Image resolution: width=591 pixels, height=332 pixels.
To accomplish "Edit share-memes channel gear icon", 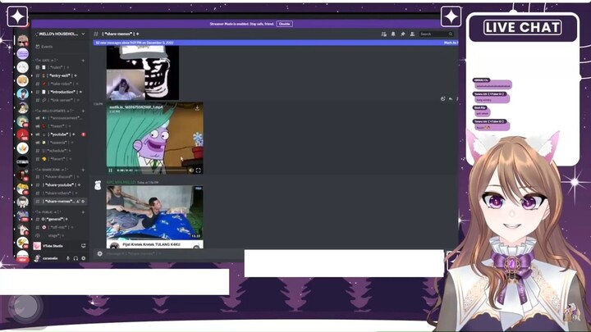I will (83, 202).
